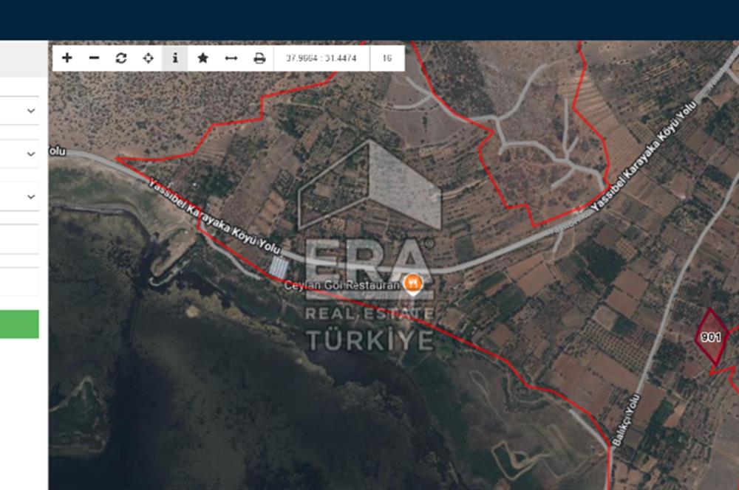
Task: Focus the second sidebar input field
Action: tap(19, 282)
